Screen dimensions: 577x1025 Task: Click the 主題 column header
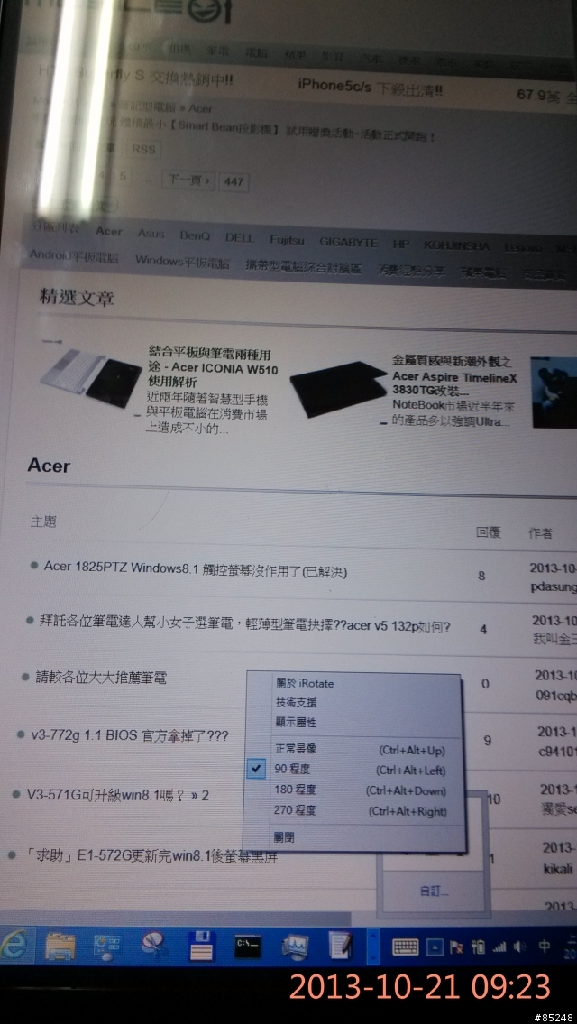click(x=43, y=522)
